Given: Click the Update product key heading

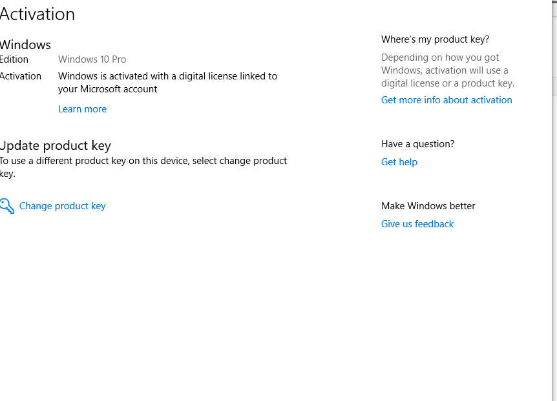Looking at the screenshot, I should [56, 145].
